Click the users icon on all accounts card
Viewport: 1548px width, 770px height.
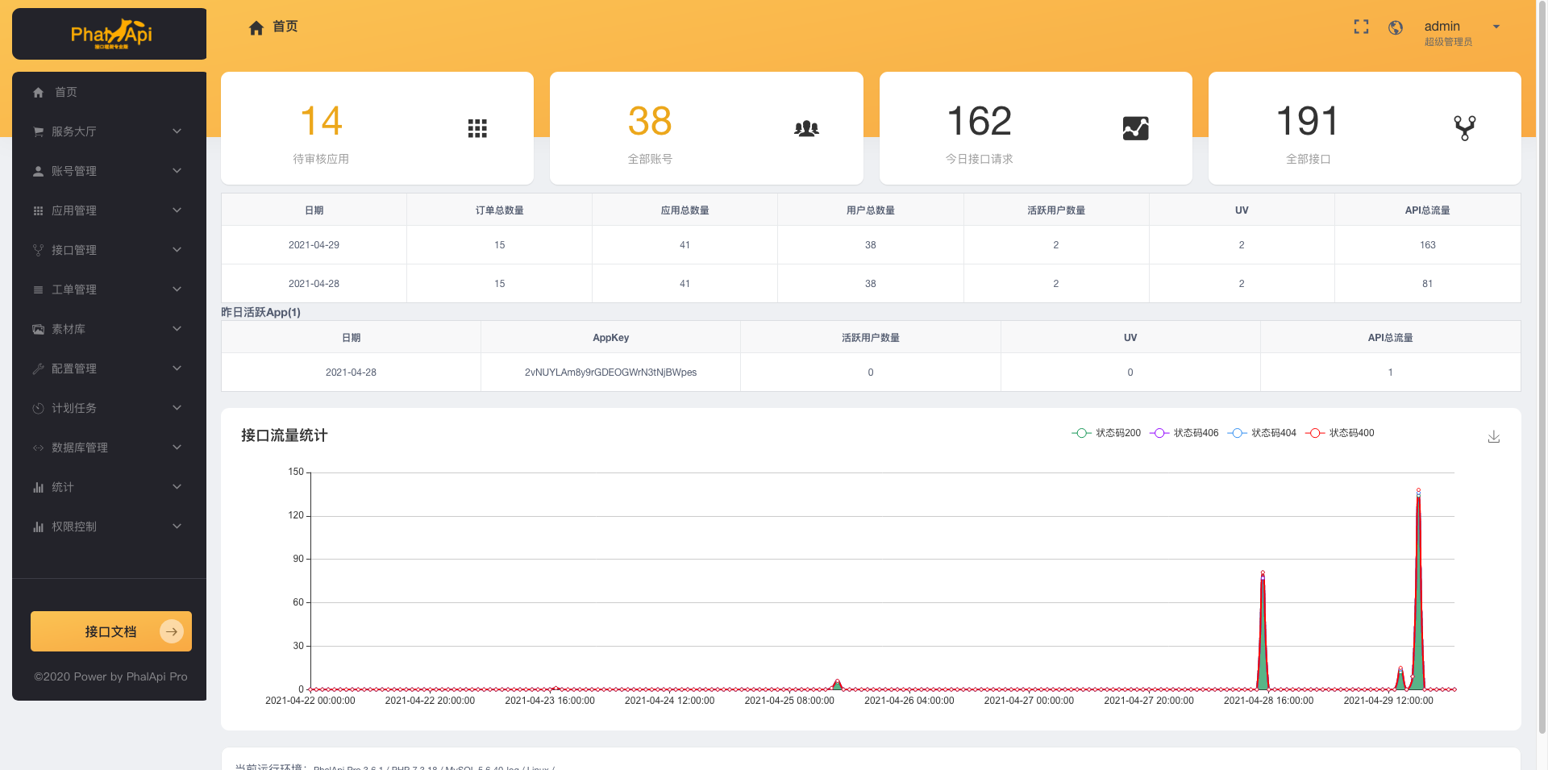[806, 128]
